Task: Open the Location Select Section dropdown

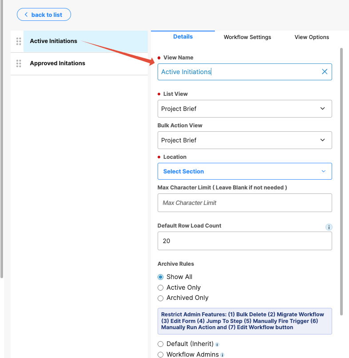Action: pos(245,171)
